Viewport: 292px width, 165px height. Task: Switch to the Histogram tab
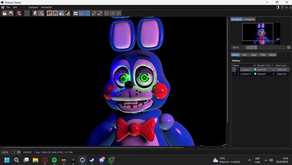[x=249, y=19]
